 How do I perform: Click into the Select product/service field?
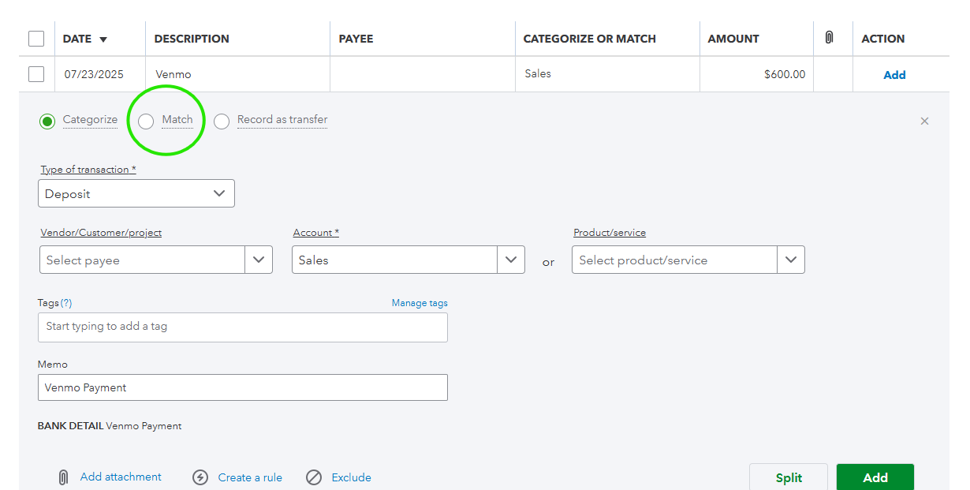[674, 260]
